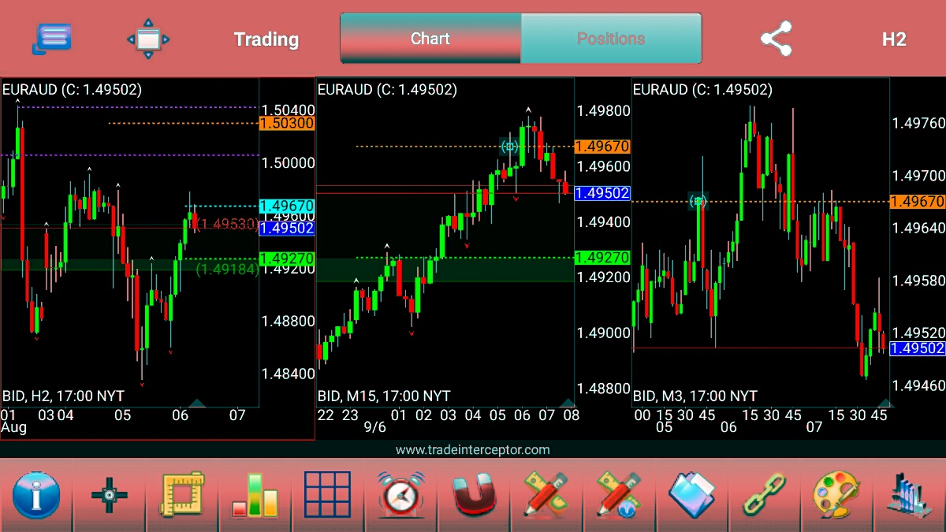This screenshot has height=532, width=946.
Task: Open the grid layout icon
Action: tap(327, 495)
